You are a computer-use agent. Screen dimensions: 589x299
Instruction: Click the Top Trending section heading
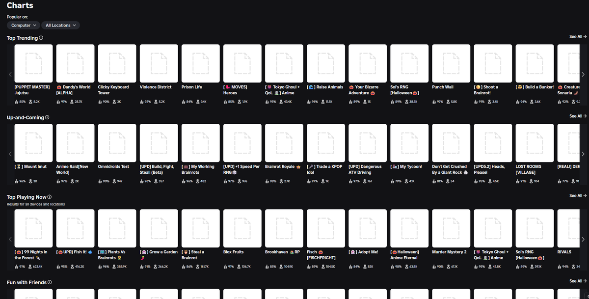pyautogui.click(x=22, y=38)
